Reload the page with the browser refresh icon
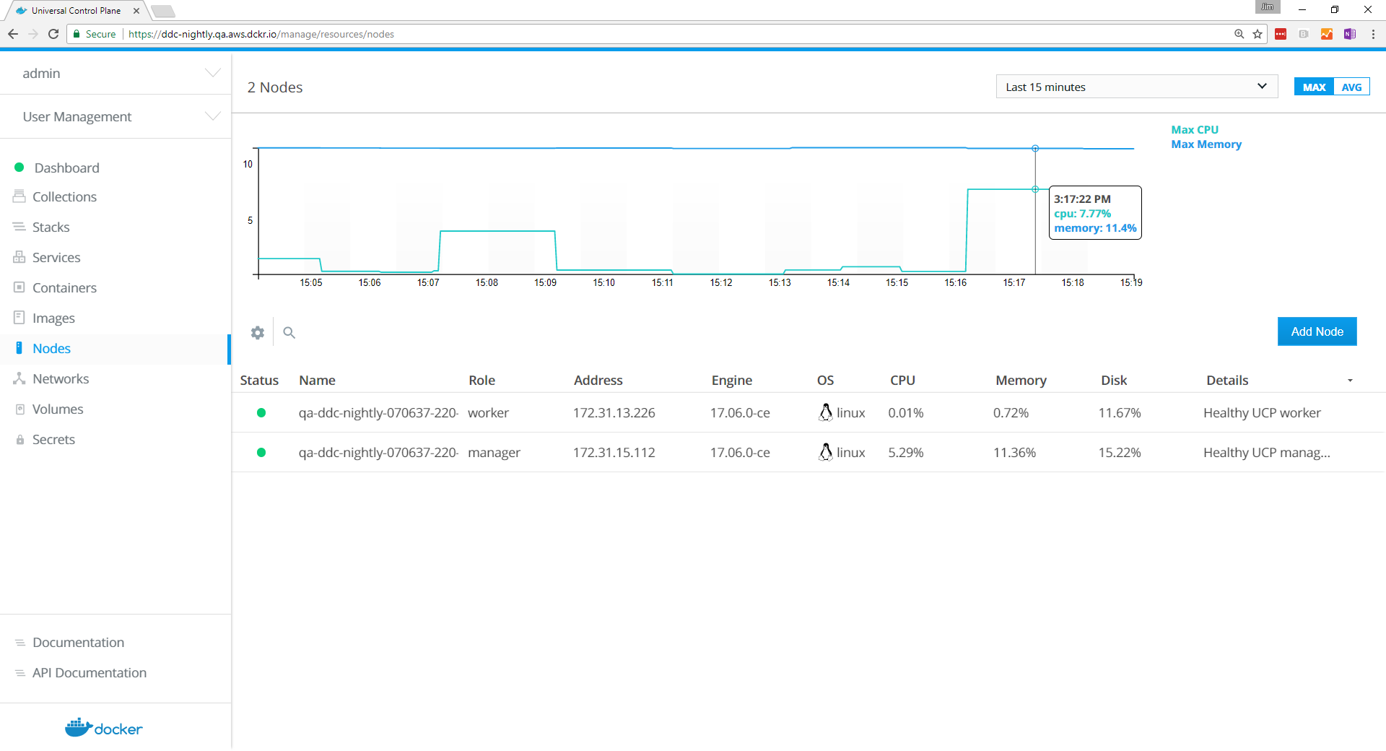 point(53,34)
